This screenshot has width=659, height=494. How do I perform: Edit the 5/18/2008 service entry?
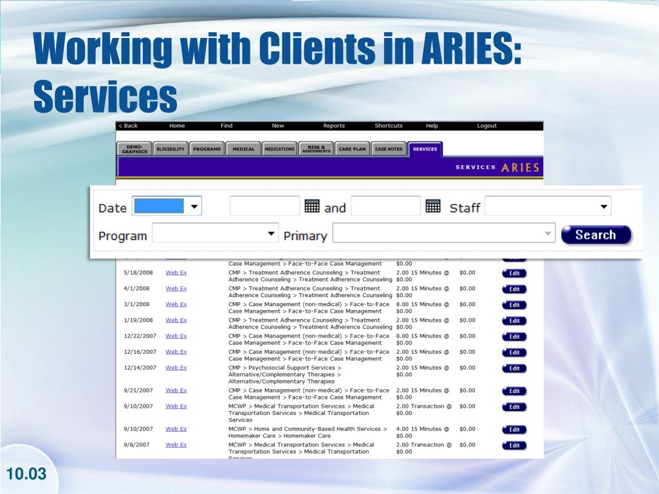click(514, 273)
